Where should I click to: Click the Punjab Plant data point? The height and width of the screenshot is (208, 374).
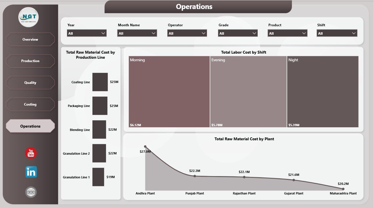click(195, 176)
